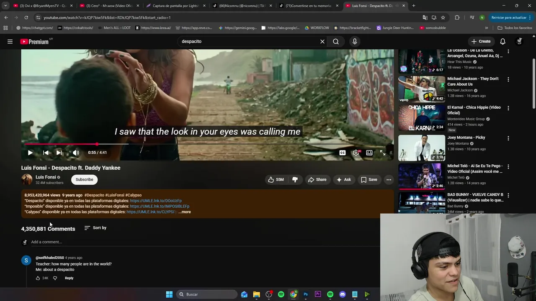The image size is (536, 301).
Task: Switch to the Nicomnu TikTok tab
Action: 242,6
